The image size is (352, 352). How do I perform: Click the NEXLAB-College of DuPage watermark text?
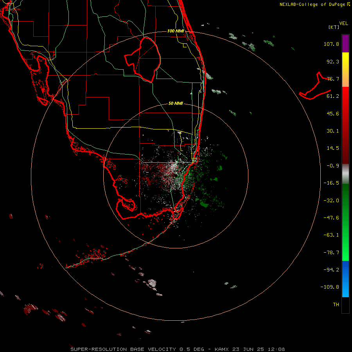(315, 4)
